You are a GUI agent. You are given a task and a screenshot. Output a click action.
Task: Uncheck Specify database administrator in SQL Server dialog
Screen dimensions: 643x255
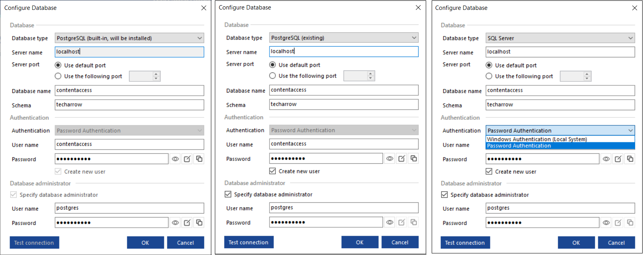tap(444, 195)
